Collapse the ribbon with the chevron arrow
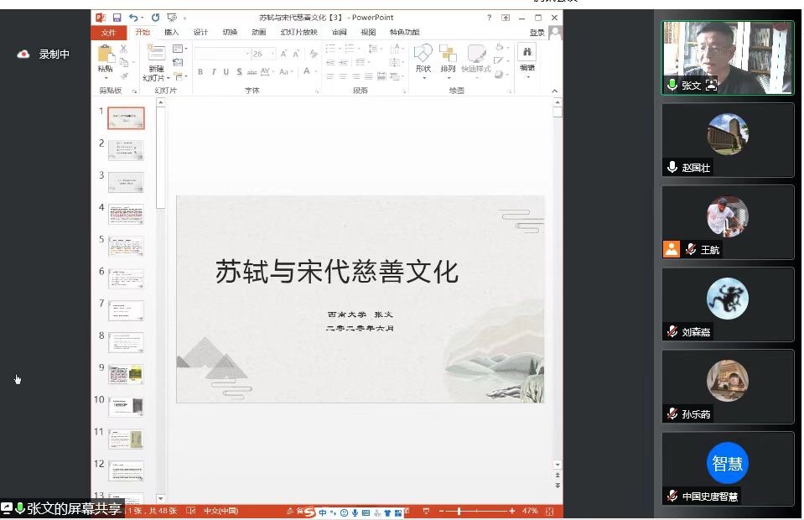 557,91
